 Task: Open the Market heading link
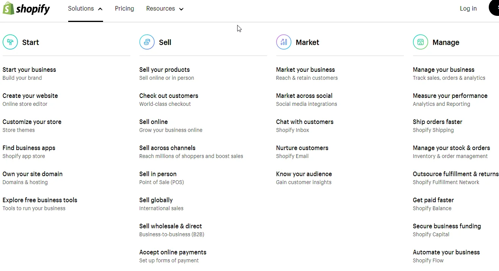(x=308, y=42)
